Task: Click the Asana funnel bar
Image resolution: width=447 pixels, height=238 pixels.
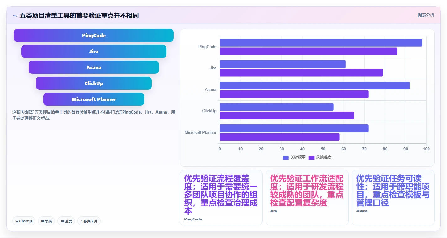Action: [x=94, y=67]
